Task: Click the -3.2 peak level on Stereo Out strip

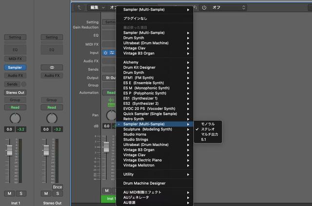Action: click(x=58, y=129)
